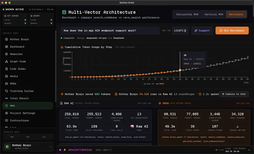The image size is (254, 154).
Task: Select the Adm simulate role option
Action: (x=12, y=137)
